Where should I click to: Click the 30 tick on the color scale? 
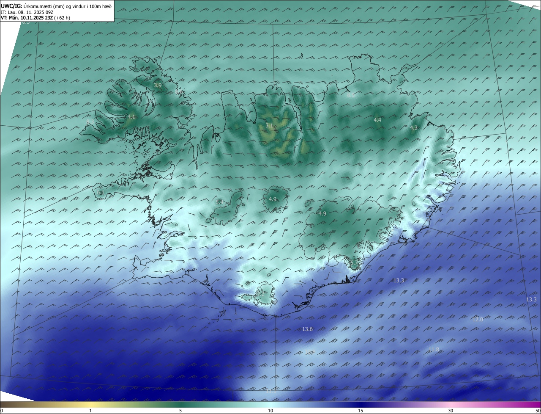pyautogui.click(x=451, y=411)
